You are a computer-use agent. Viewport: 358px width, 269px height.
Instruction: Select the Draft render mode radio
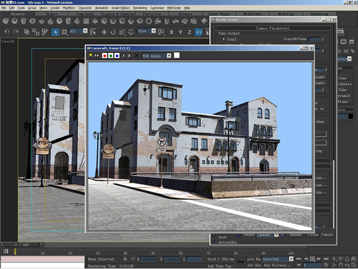pyautogui.click(x=215, y=237)
